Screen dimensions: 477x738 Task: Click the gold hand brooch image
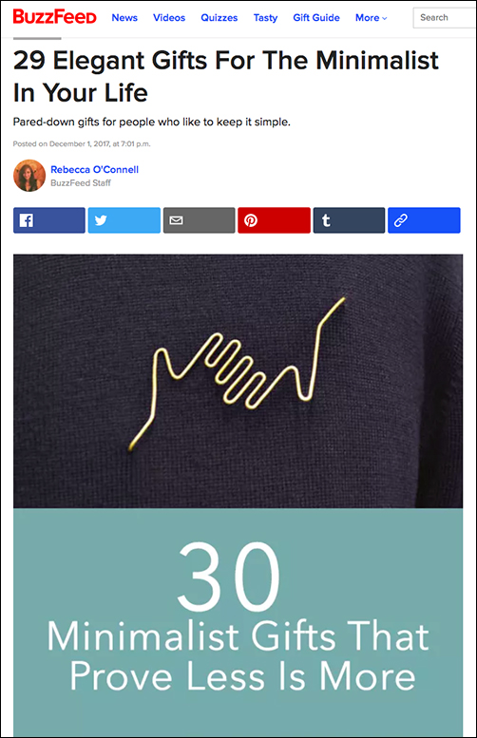click(x=238, y=381)
